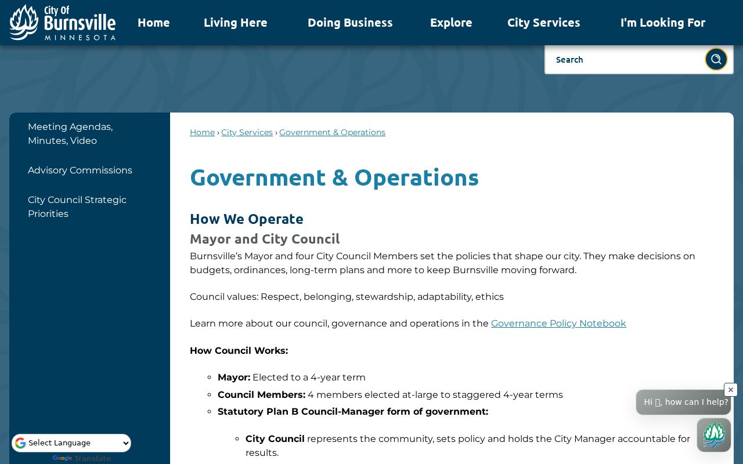Click the 'Mayor:' bullet item text
Screen dimensions: 743x464
pos(291,378)
